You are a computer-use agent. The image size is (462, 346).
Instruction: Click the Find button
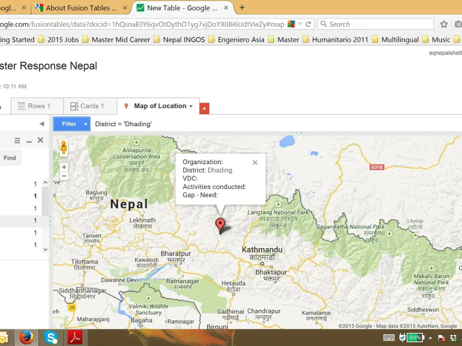coord(10,158)
